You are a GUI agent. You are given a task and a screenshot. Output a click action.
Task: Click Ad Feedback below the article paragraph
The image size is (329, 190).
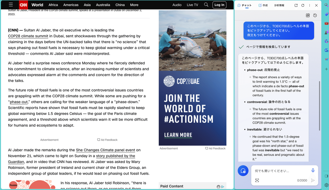[x=107, y=140]
